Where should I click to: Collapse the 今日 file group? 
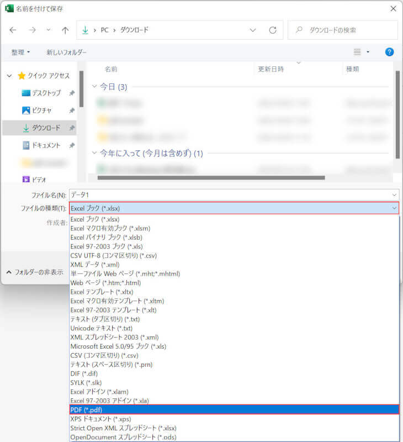pyautogui.click(x=94, y=87)
